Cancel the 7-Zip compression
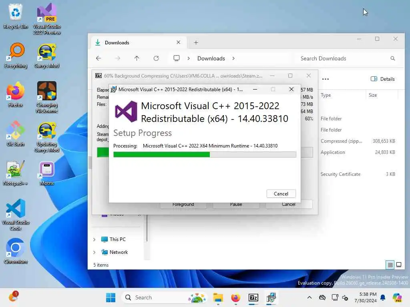 point(289,204)
